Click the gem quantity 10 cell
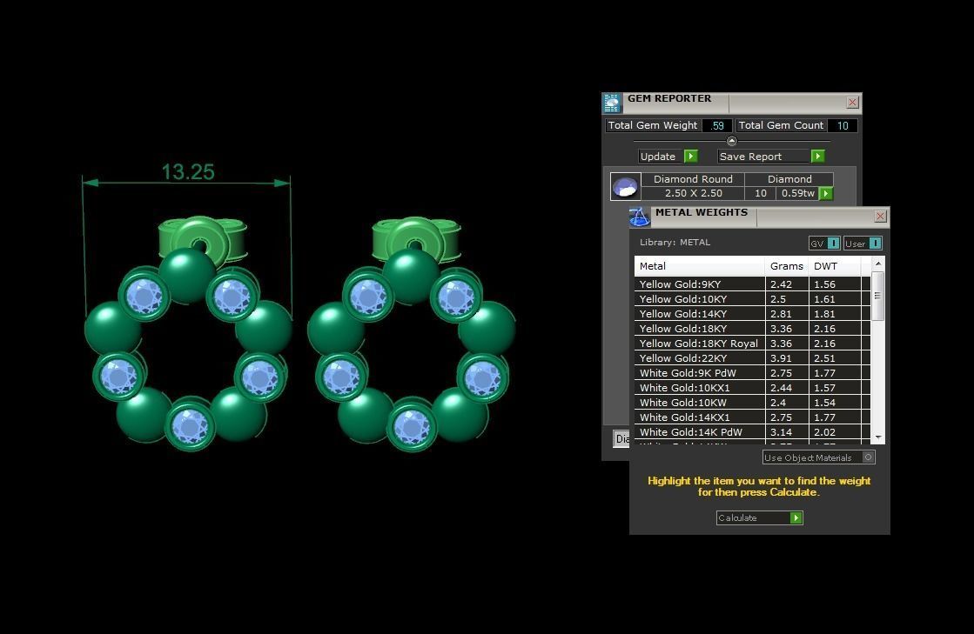Viewport: 974px width, 634px height. [x=761, y=194]
